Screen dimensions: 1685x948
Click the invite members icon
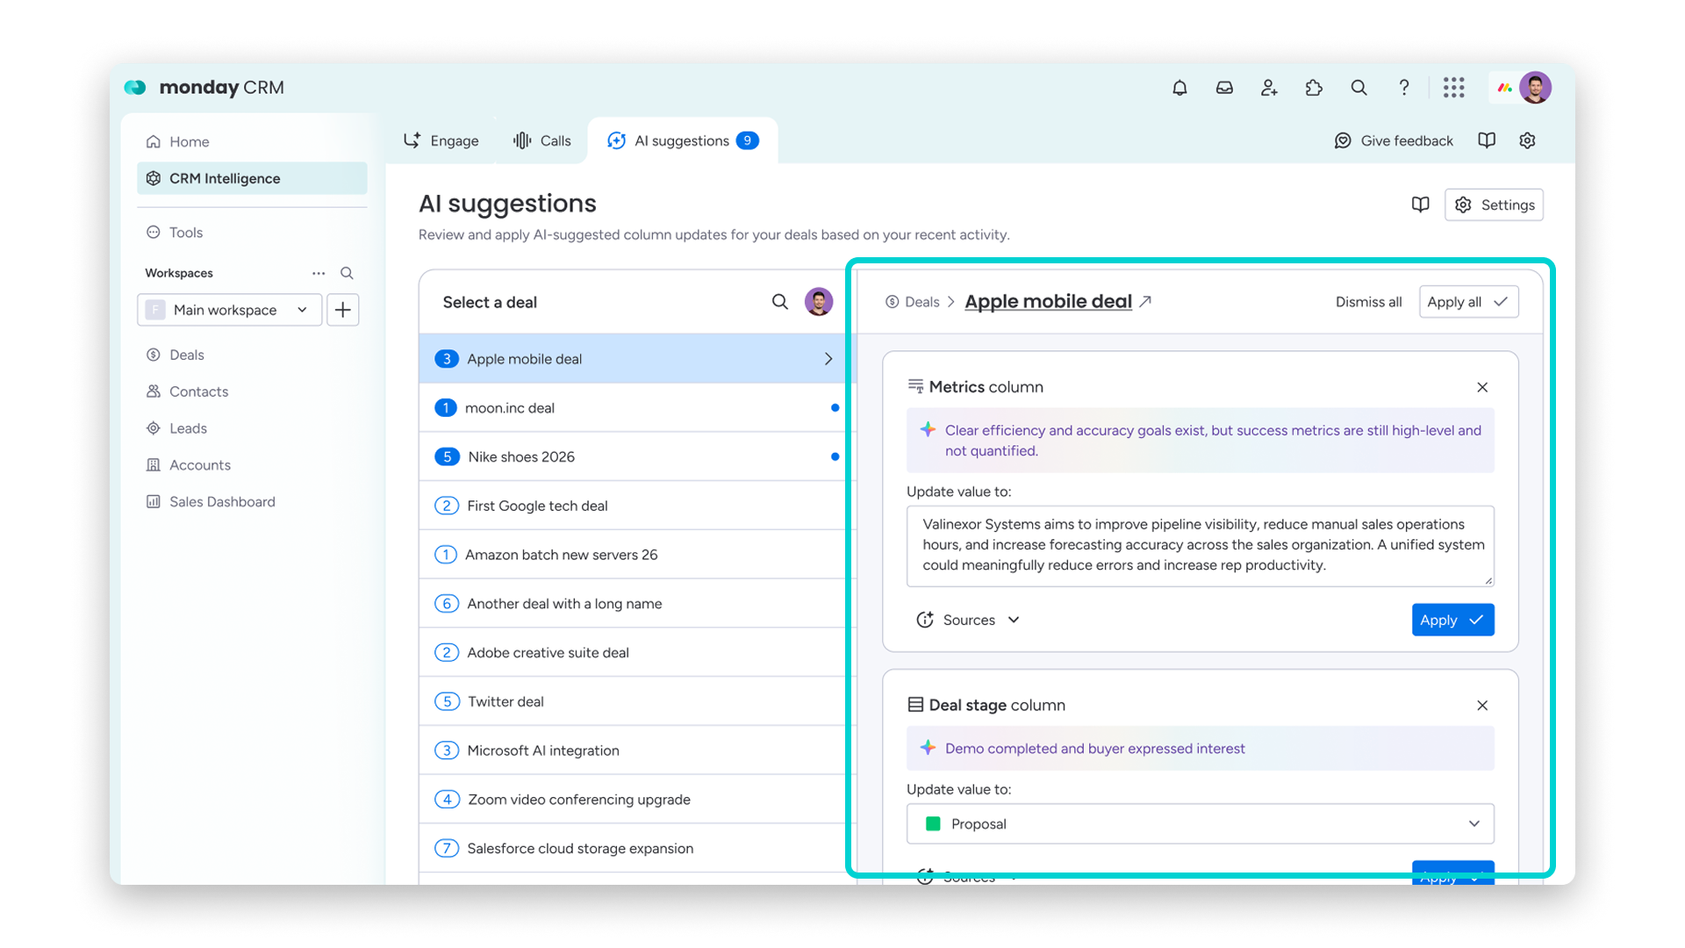pos(1269,88)
